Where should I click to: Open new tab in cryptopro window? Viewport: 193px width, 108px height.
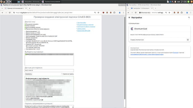click(30, 8)
